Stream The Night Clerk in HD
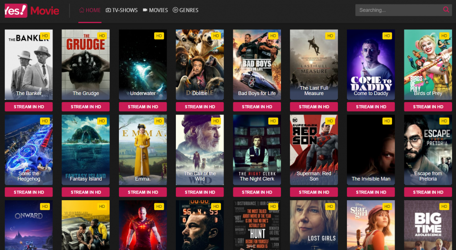 click(x=257, y=192)
